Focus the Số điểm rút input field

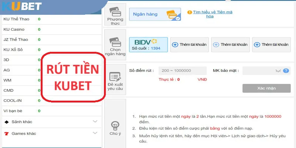coord(182,71)
